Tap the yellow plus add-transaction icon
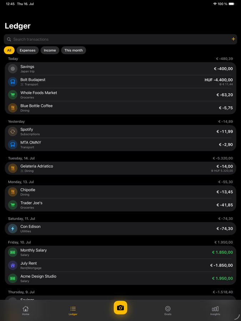 [233, 39]
